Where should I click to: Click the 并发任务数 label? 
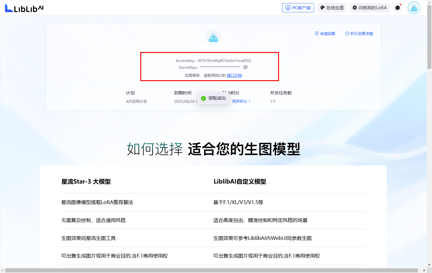point(281,93)
